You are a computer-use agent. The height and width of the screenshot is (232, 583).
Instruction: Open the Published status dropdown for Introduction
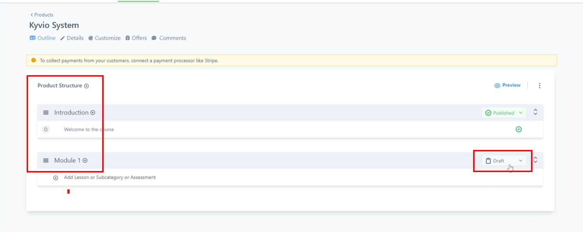pos(504,113)
